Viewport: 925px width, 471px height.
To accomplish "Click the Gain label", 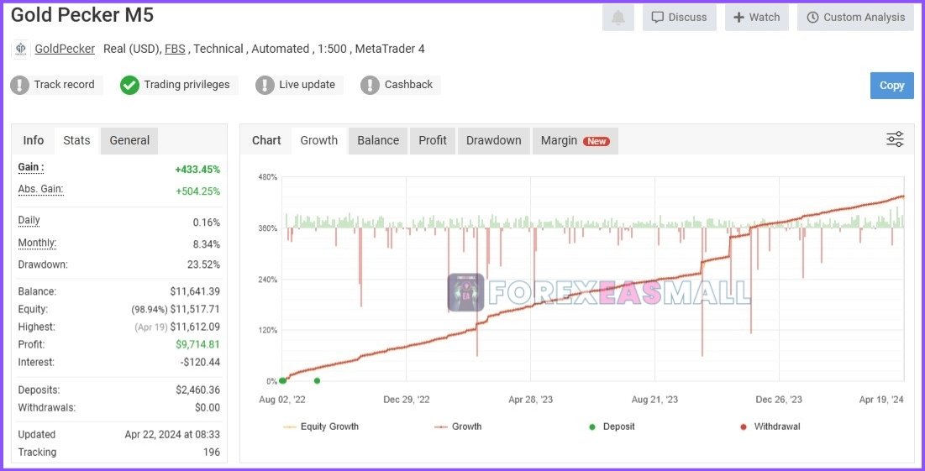I will [31, 167].
